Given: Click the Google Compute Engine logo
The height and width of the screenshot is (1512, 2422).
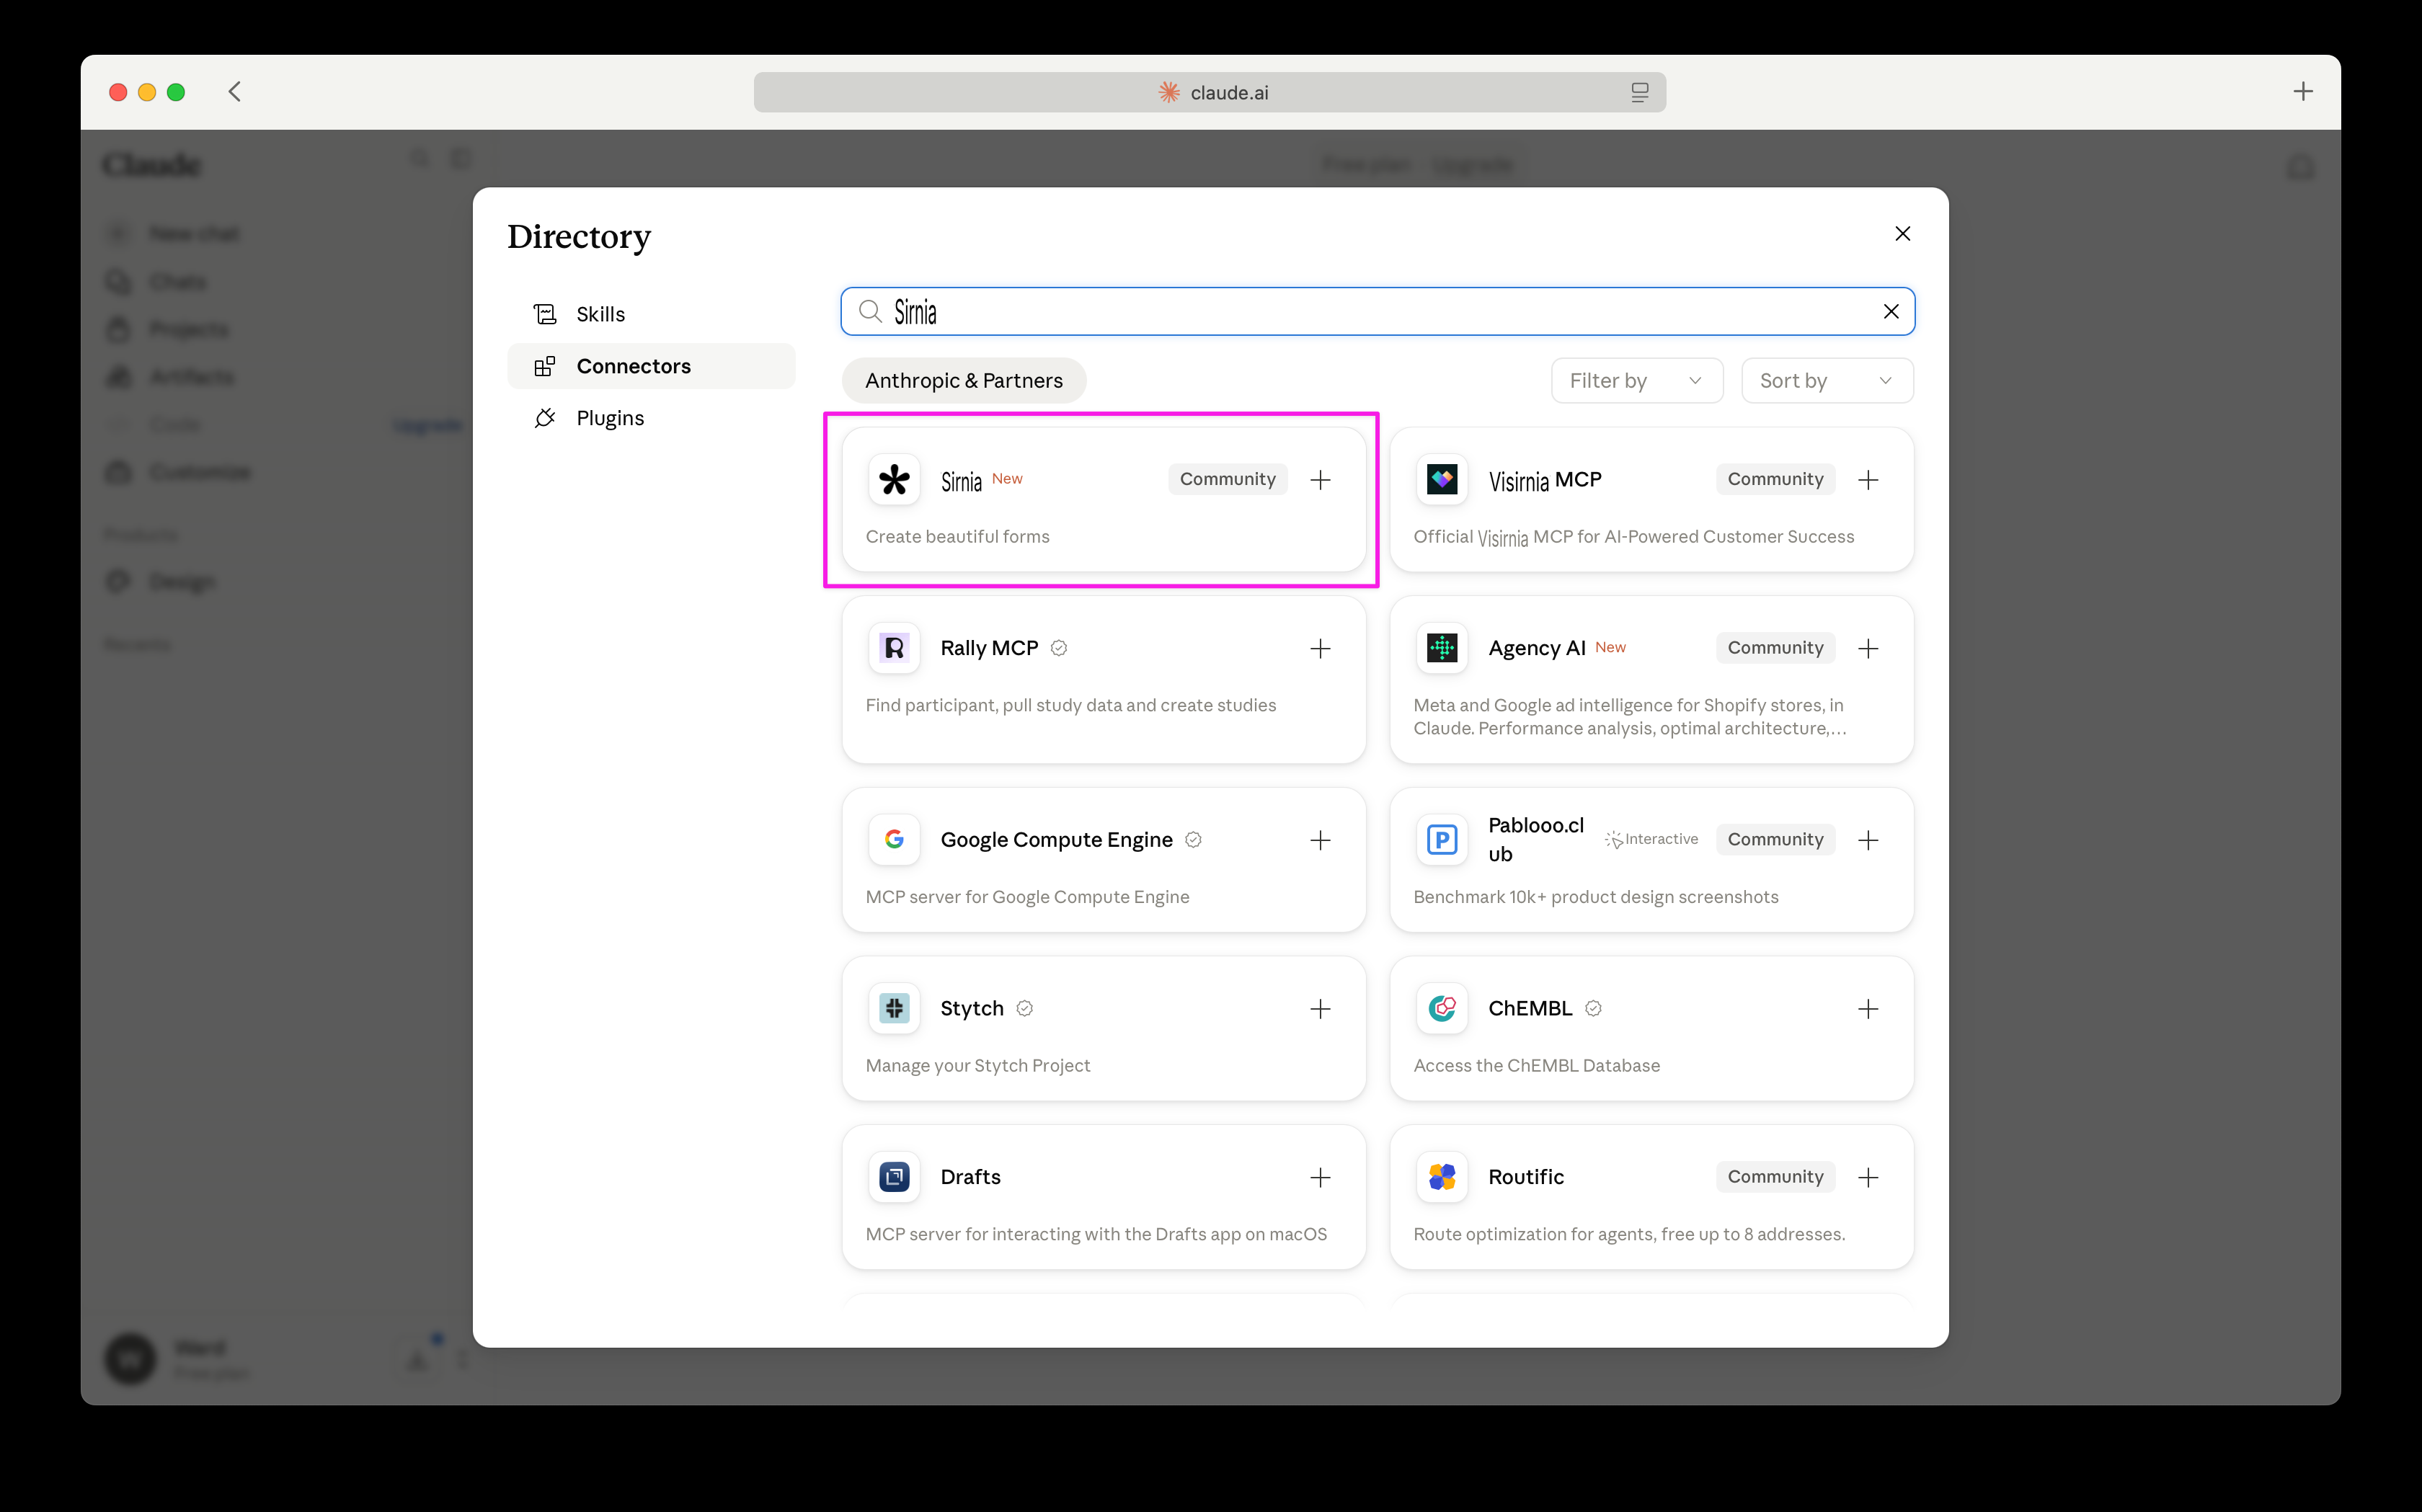Looking at the screenshot, I should click(x=894, y=840).
